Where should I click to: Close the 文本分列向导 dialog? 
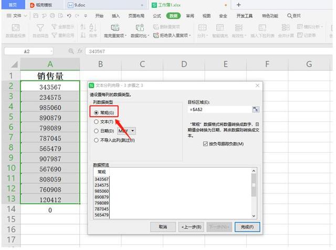[257, 86]
